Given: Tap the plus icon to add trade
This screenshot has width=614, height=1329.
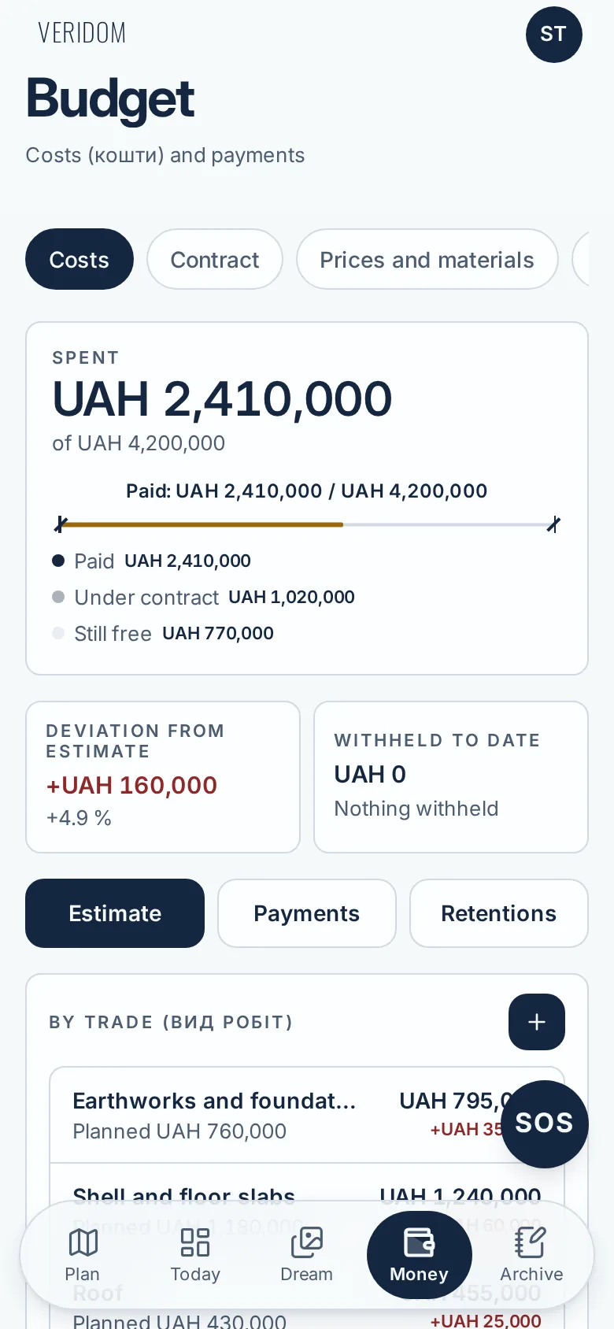Looking at the screenshot, I should tap(537, 1022).
